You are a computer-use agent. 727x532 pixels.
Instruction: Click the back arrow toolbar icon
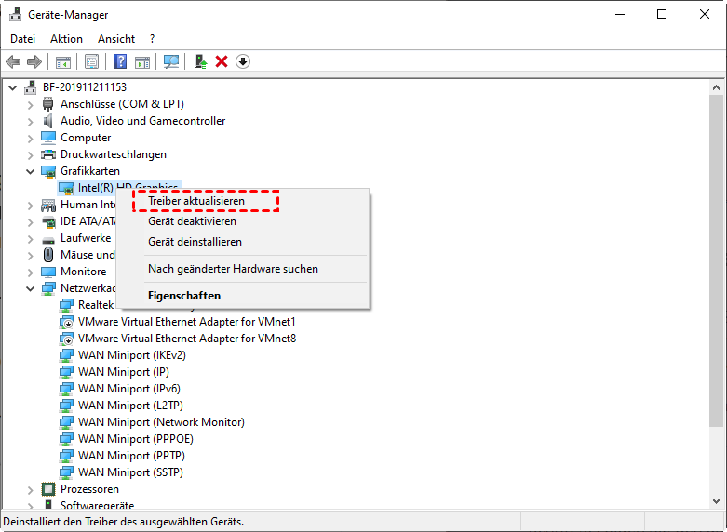(x=13, y=61)
